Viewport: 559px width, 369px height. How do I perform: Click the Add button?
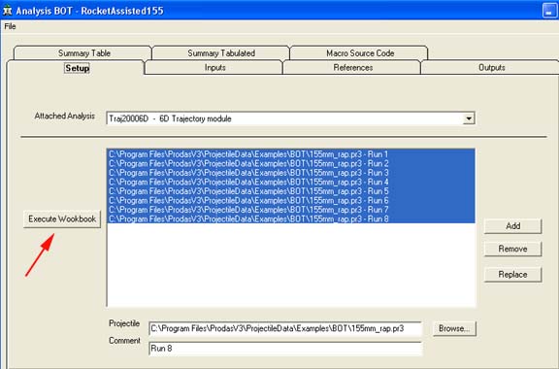click(x=512, y=226)
